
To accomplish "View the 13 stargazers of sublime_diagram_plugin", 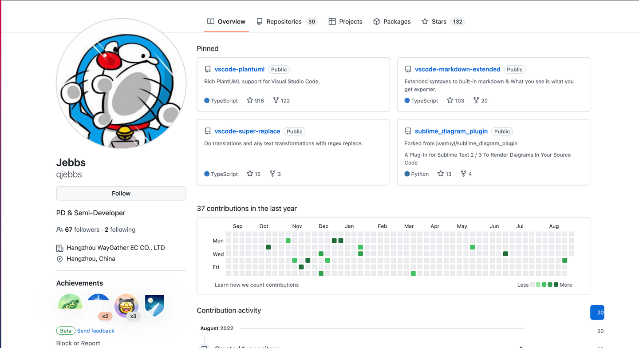I will pos(444,174).
